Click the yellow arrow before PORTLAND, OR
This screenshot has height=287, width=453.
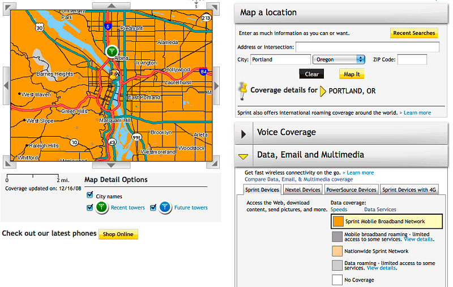click(323, 91)
